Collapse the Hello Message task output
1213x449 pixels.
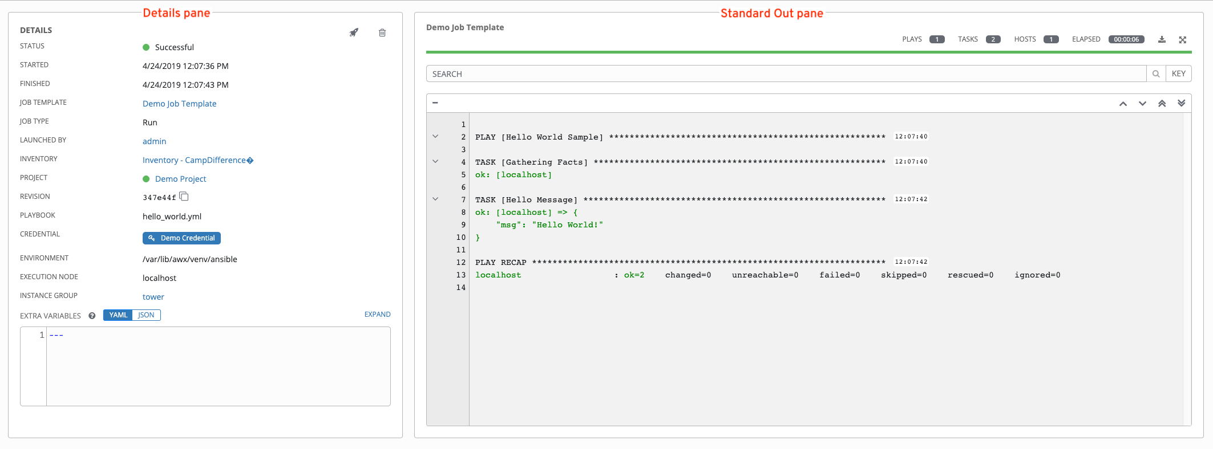(435, 199)
